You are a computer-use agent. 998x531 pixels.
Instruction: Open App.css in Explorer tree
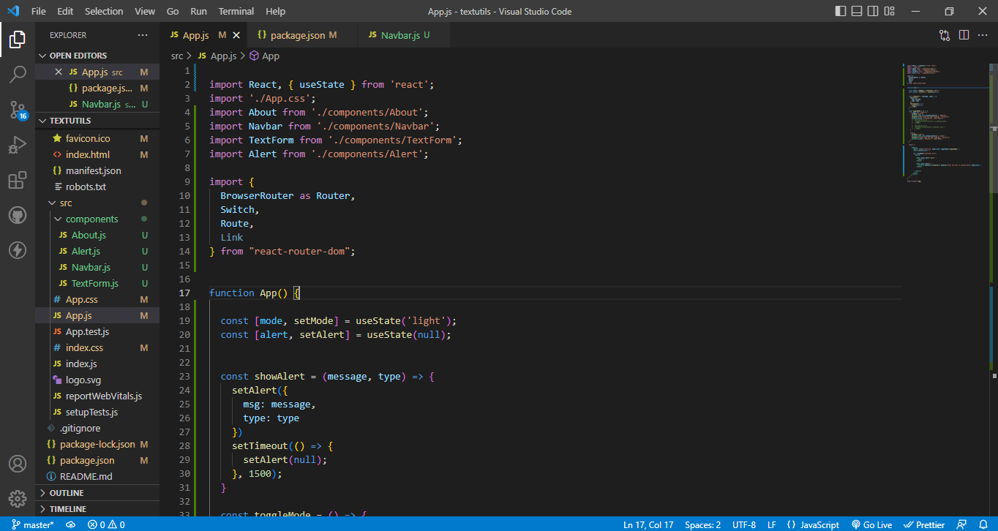click(x=97, y=299)
